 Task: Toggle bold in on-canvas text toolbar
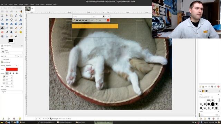coord(77,20)
